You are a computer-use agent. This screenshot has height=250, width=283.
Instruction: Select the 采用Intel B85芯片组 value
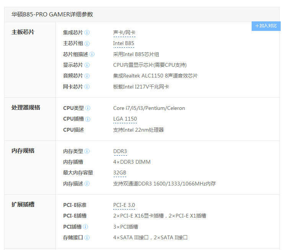[136, 54]
